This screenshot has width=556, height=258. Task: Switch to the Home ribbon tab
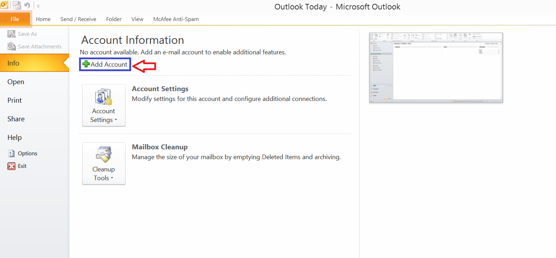pyautogui.click(x=43, y=19)
